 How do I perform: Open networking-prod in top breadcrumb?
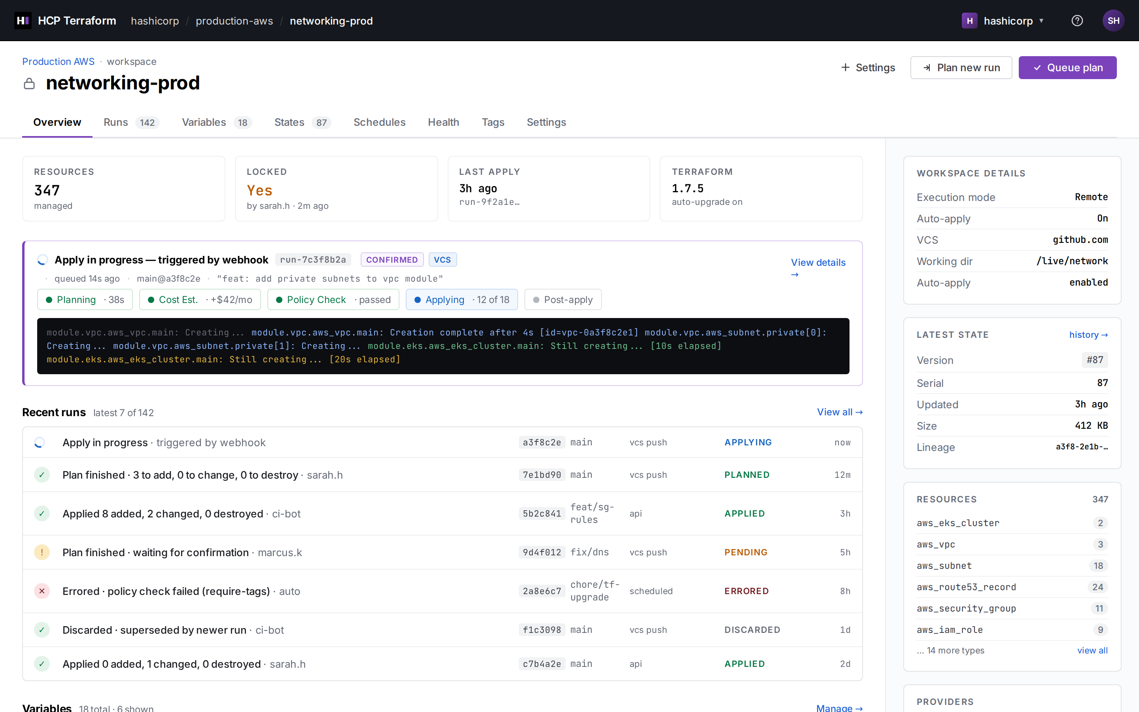point(331,21)
